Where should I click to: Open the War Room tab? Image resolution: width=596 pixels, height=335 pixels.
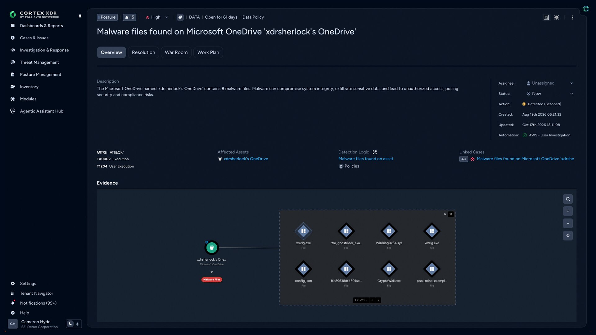(x=176, y=52)
